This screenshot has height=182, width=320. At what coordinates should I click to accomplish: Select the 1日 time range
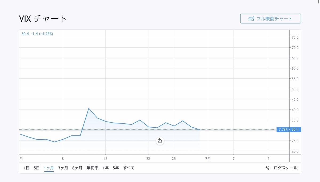(26, 168)
